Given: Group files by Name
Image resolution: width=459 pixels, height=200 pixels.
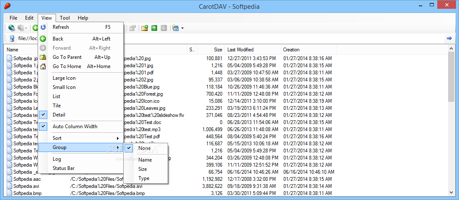Looking at the screenshot, I should click(x=146, y=160).
